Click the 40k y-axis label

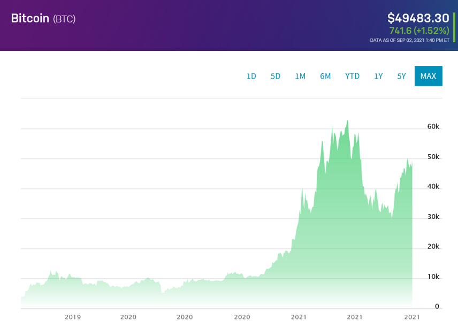[433, 187]
